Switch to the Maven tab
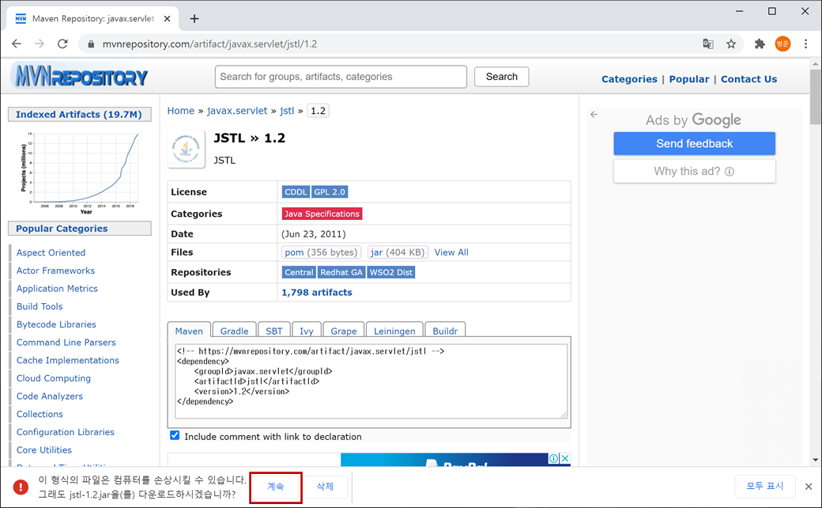The image size is (822, 508). click(x=189, y=331)
